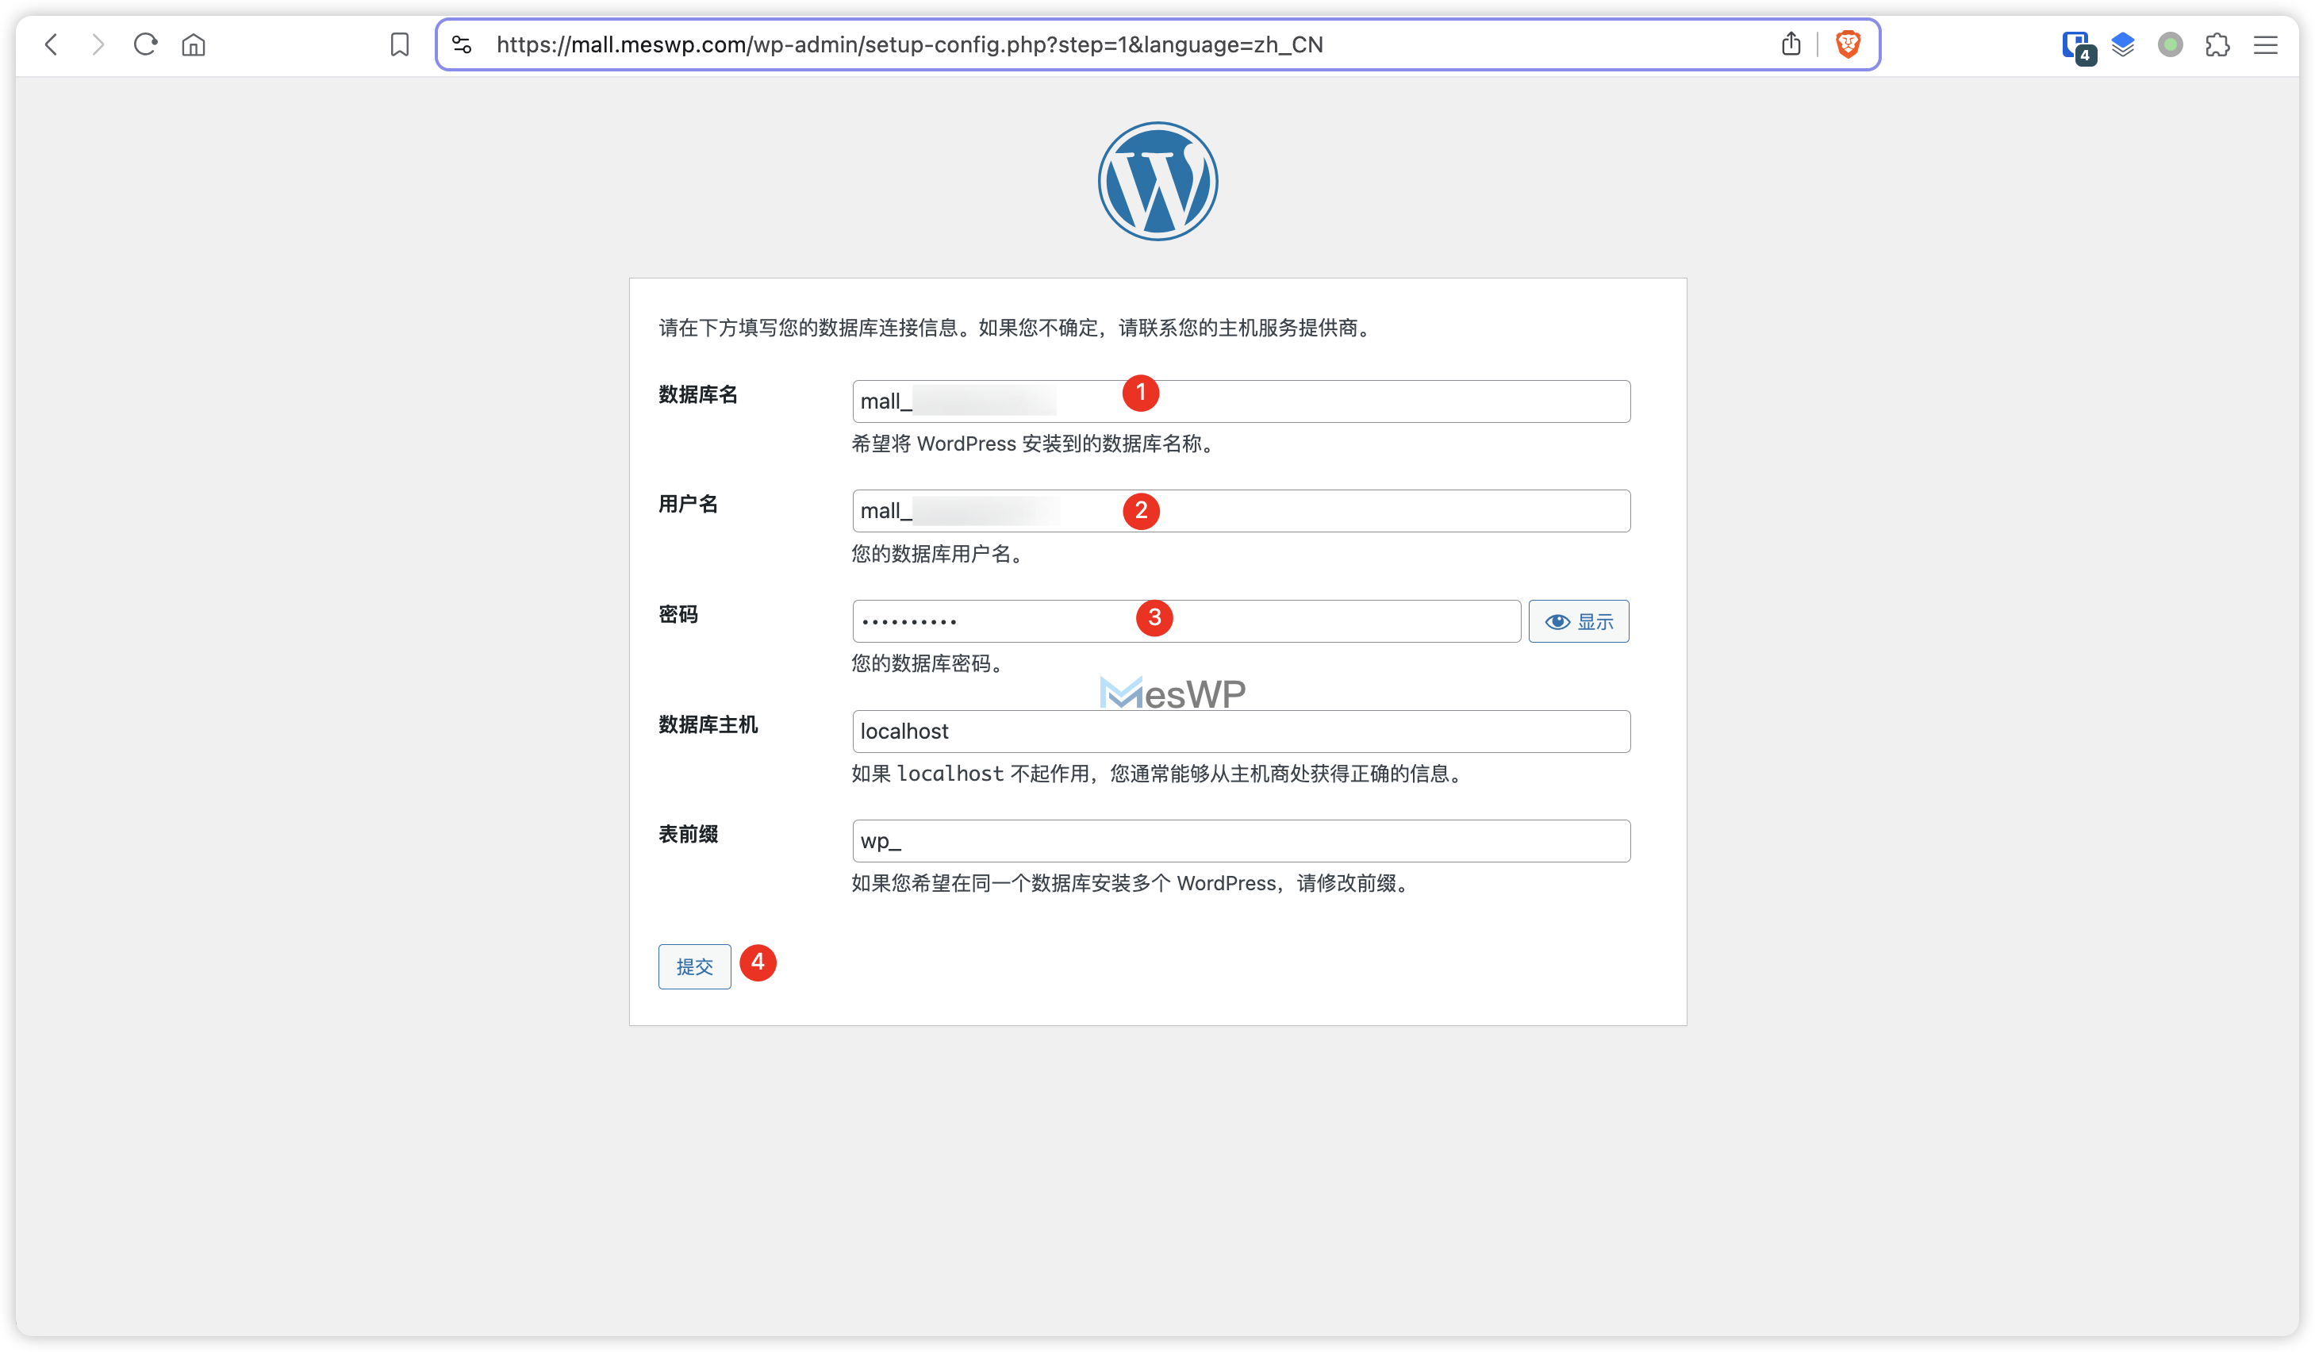The image size is (2315, 1352).
Task: Click the 数据库主机 localhost field
Action: [1241, 731]
